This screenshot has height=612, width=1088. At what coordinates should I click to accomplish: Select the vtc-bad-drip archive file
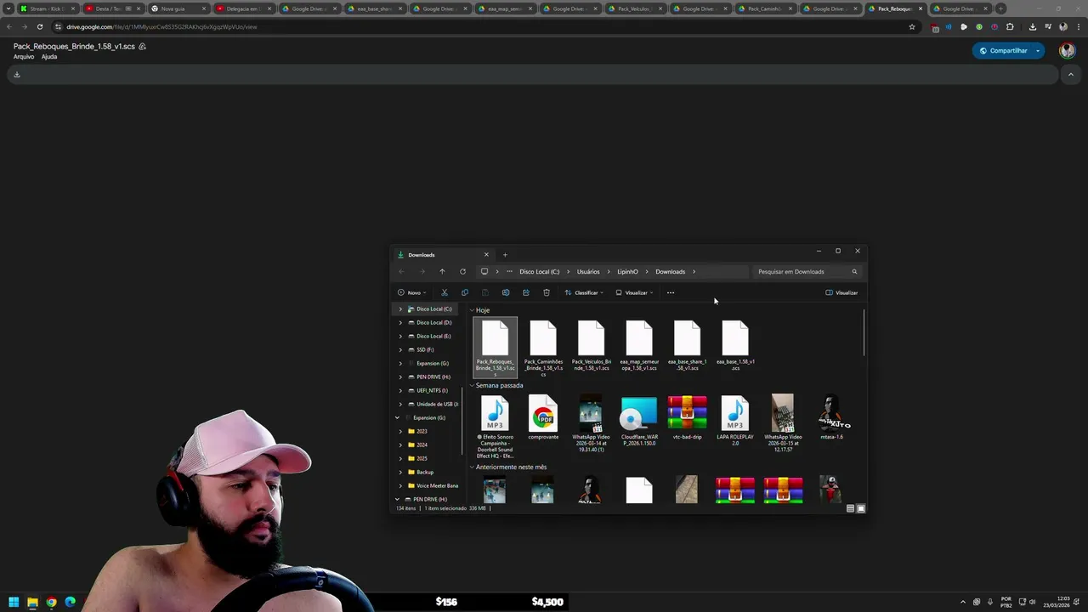687,416
